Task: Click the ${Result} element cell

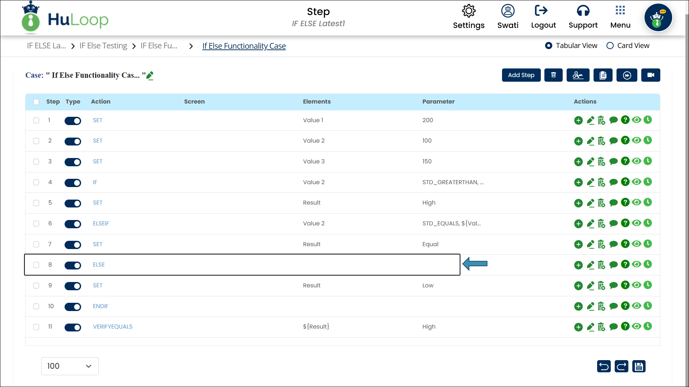Action: click(316, 326)
